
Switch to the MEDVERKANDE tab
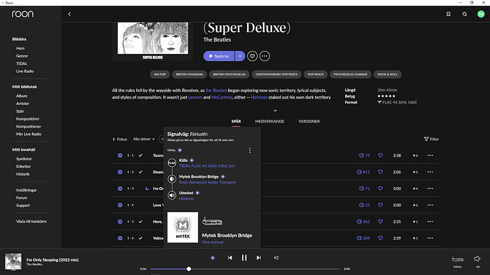pyautogui.click(x=269, y=121)
